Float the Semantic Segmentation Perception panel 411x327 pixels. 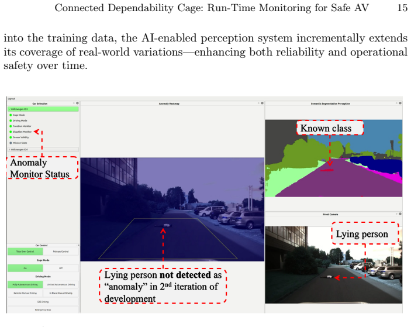tap(397, 103)
